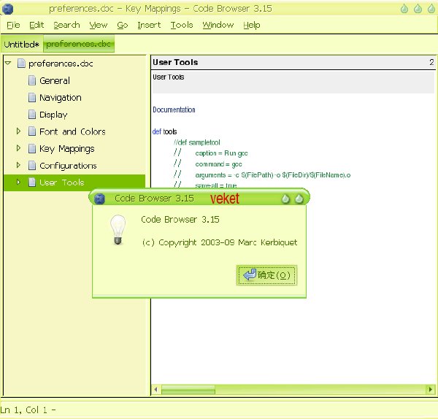Expand the User Tools node
The width and height of the screenshot is (438, 419).
point(18,182)
